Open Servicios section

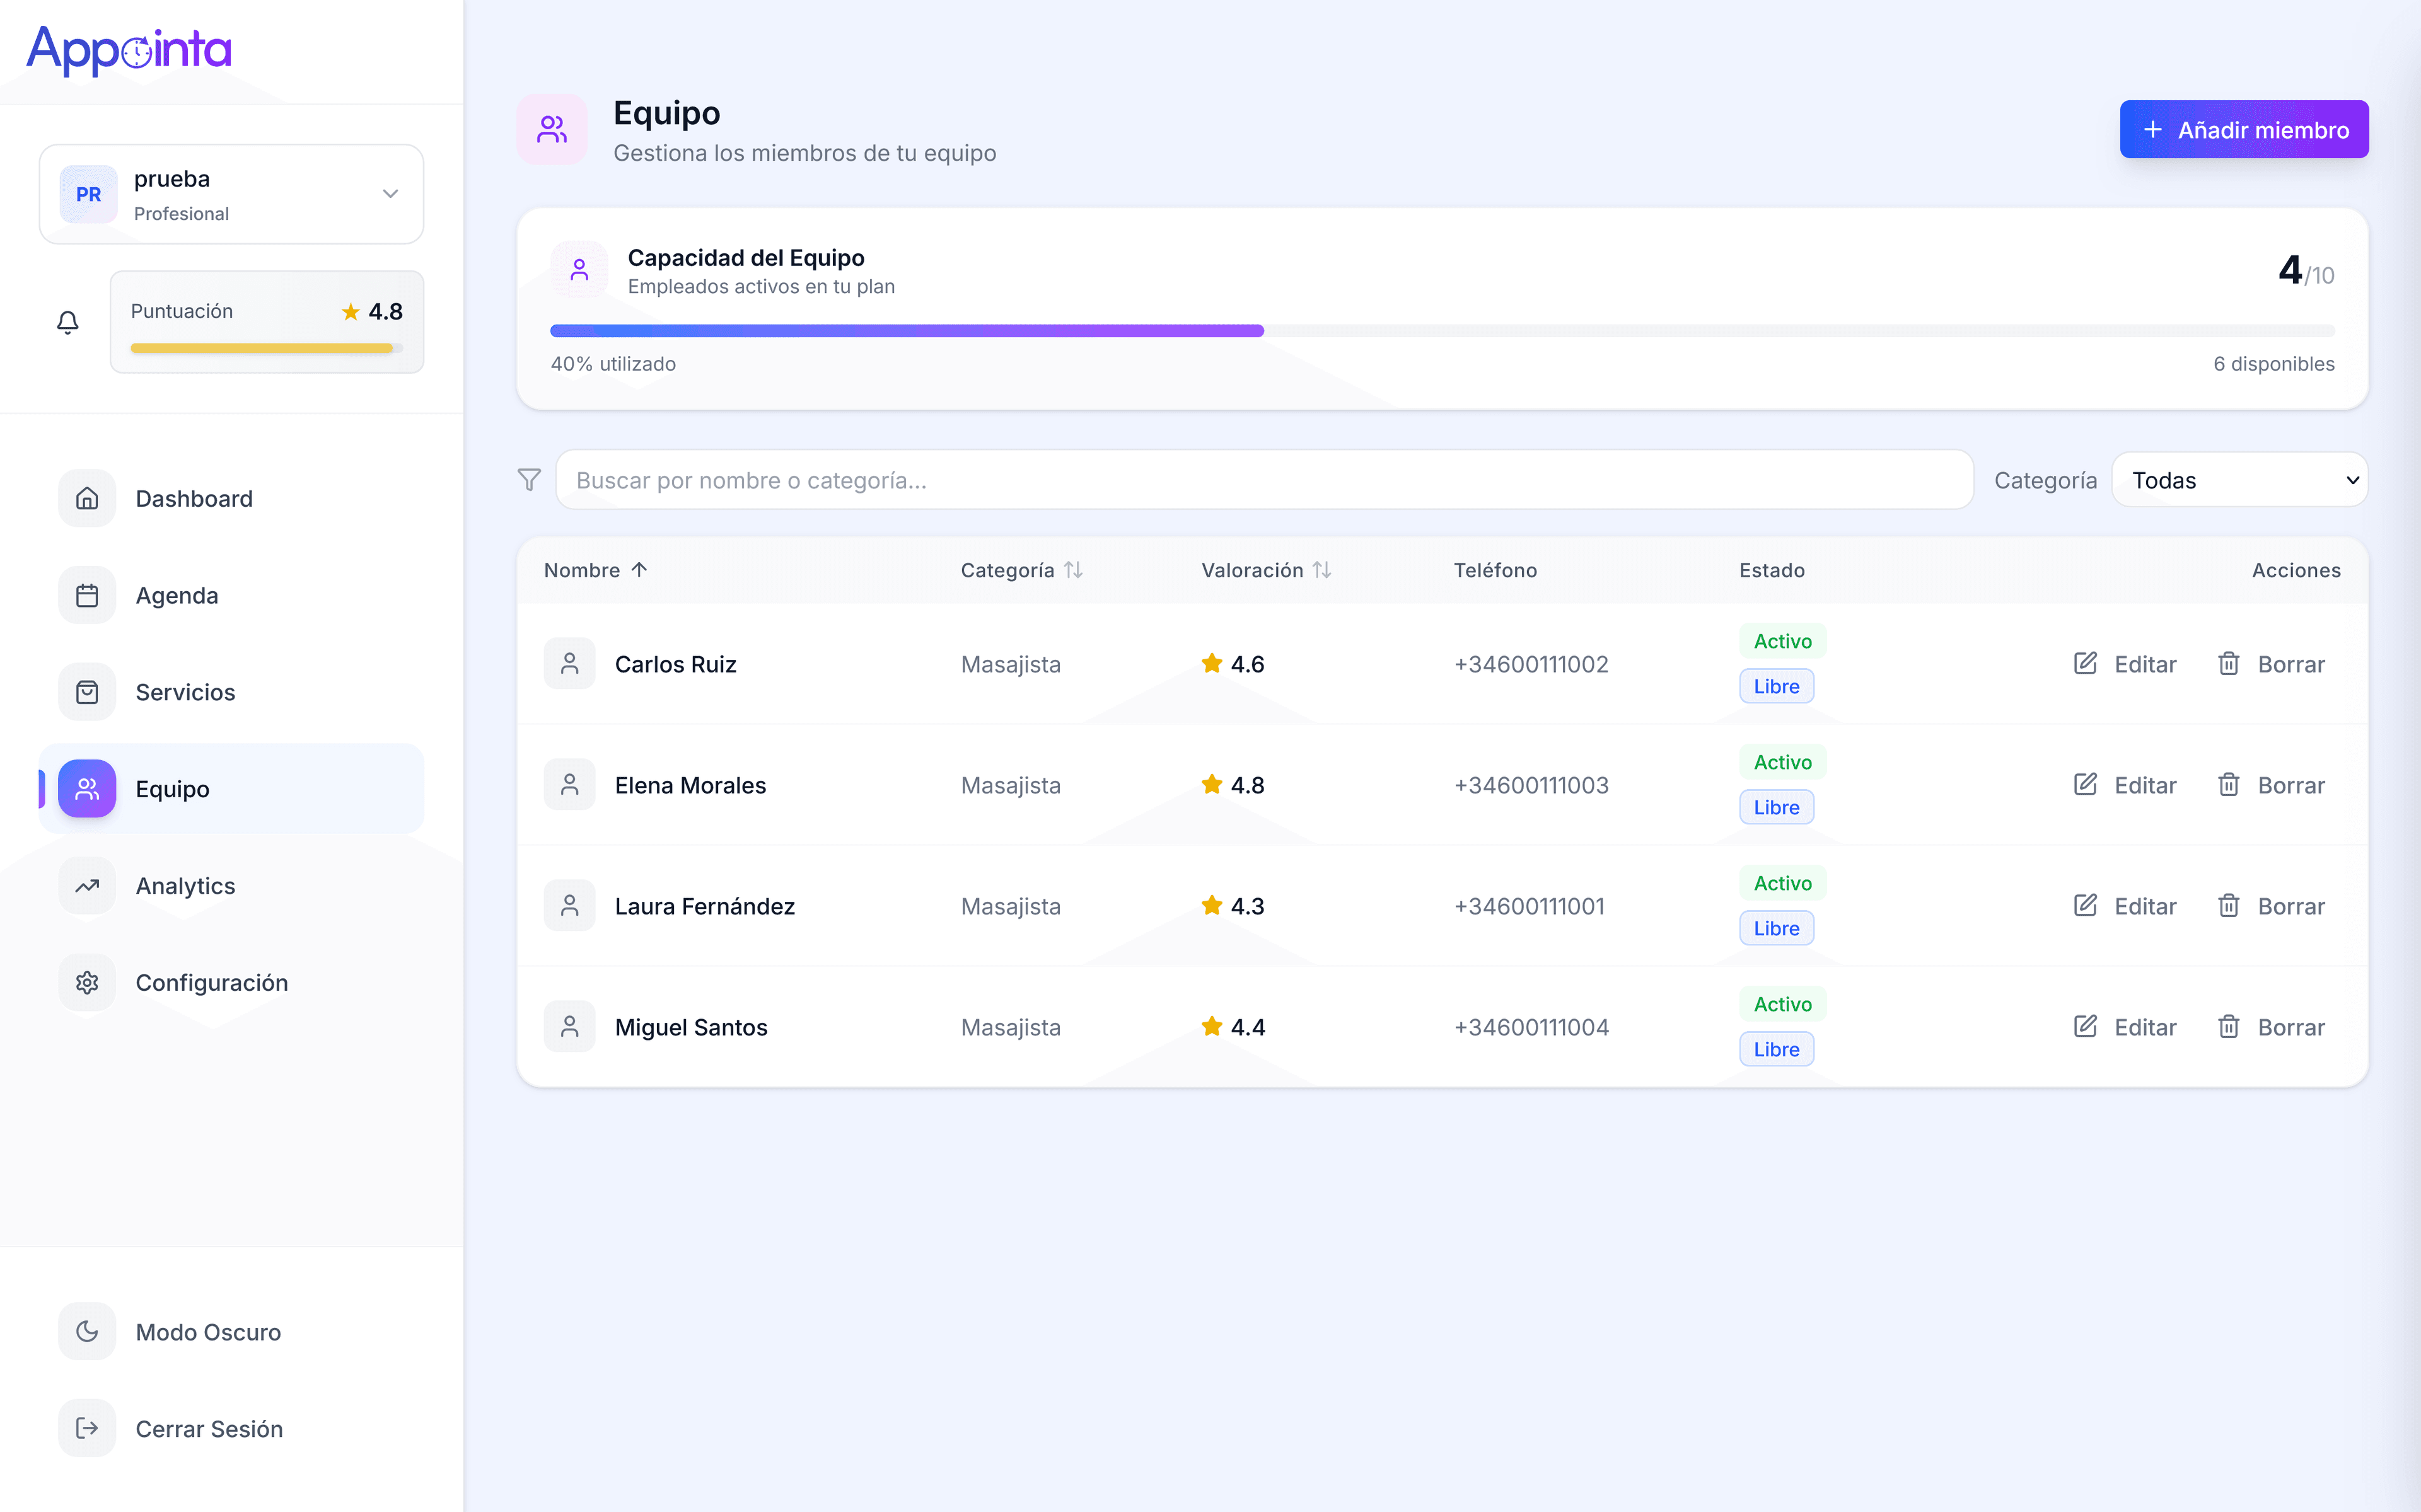[231, 692]
